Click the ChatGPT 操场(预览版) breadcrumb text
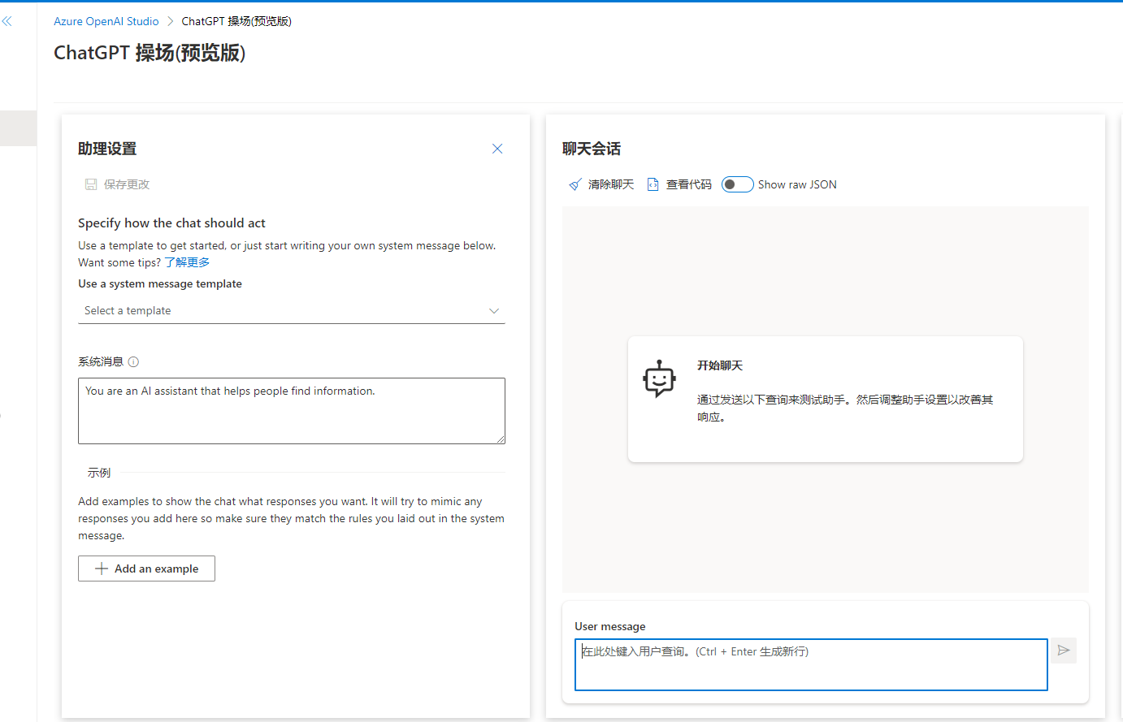1123x722 pixels. (236, 22)
